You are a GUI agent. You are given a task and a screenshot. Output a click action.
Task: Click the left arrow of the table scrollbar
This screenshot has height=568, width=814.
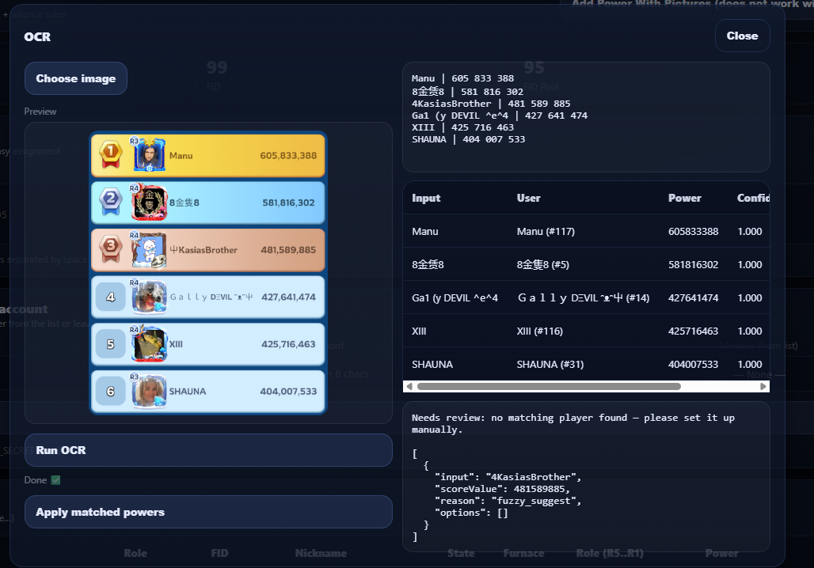[409, 386]
